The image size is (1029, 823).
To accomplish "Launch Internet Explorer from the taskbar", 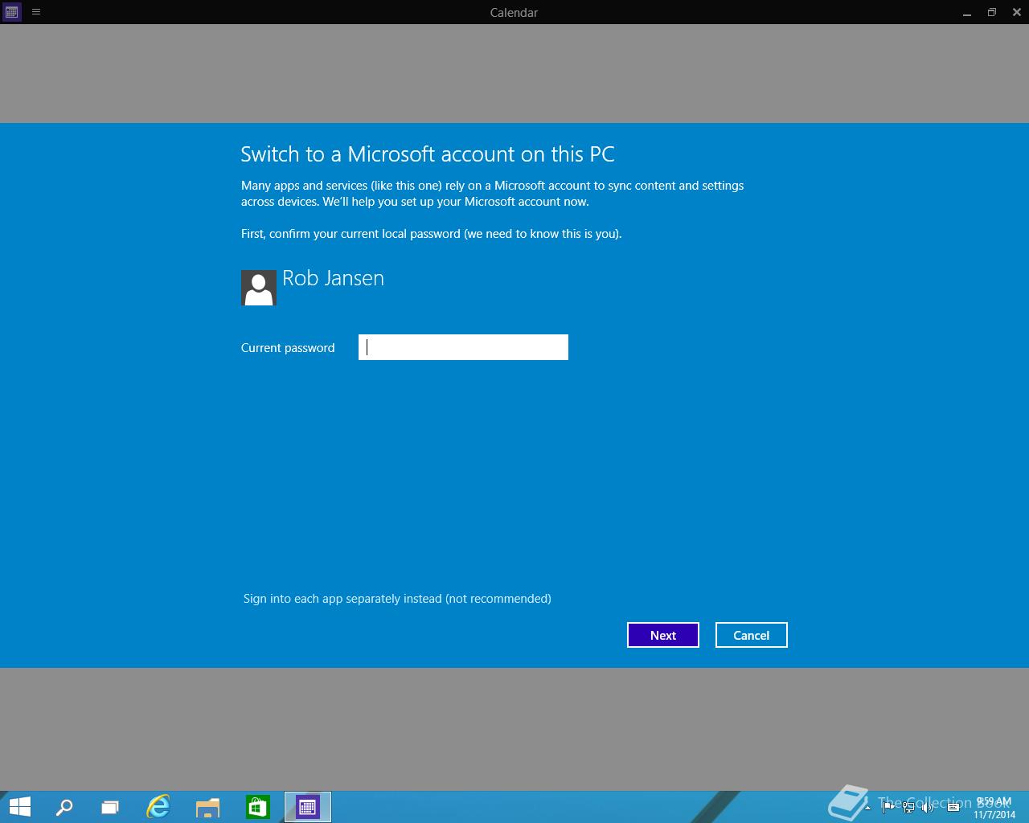I will coord(158,807).
